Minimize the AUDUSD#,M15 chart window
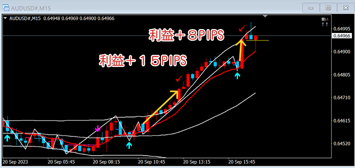Image resolution: width=355 pixels, height=168 pixels. [x=311, y=8]
